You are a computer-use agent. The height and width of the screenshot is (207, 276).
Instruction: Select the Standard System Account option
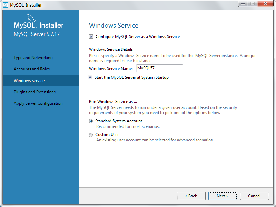pos(91,121)
